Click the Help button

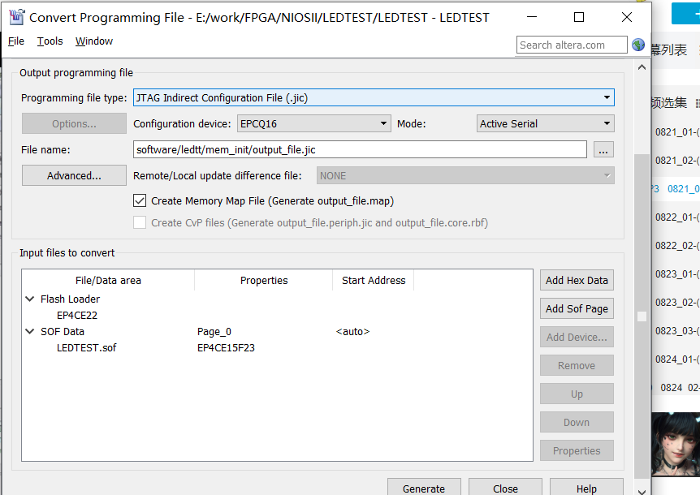(x=586, y=488)
